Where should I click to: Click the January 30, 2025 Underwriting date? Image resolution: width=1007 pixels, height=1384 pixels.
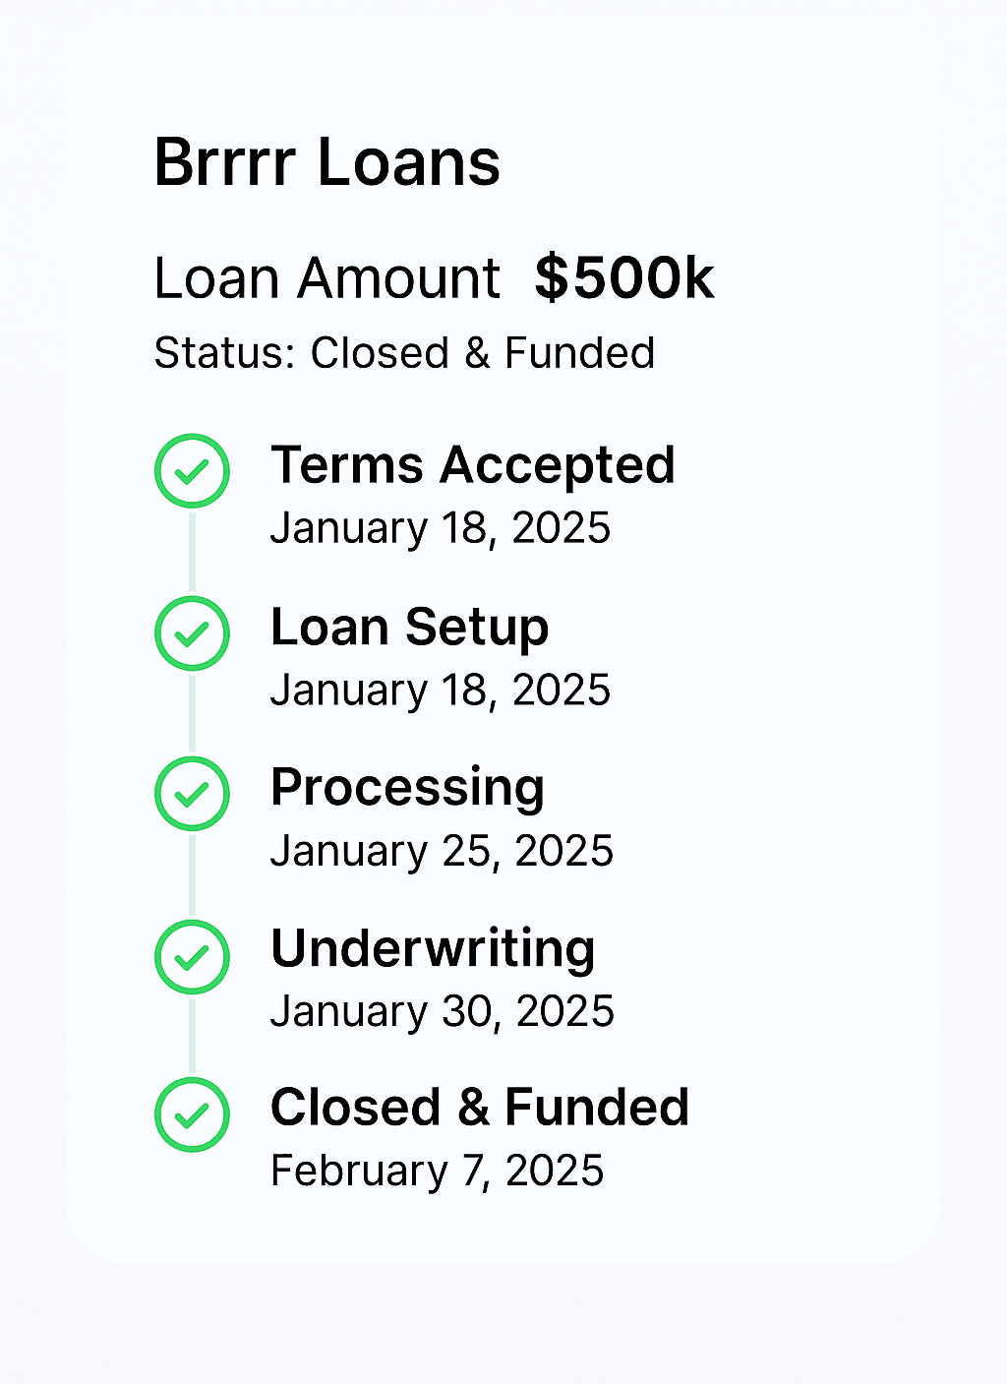point(442,1011)
